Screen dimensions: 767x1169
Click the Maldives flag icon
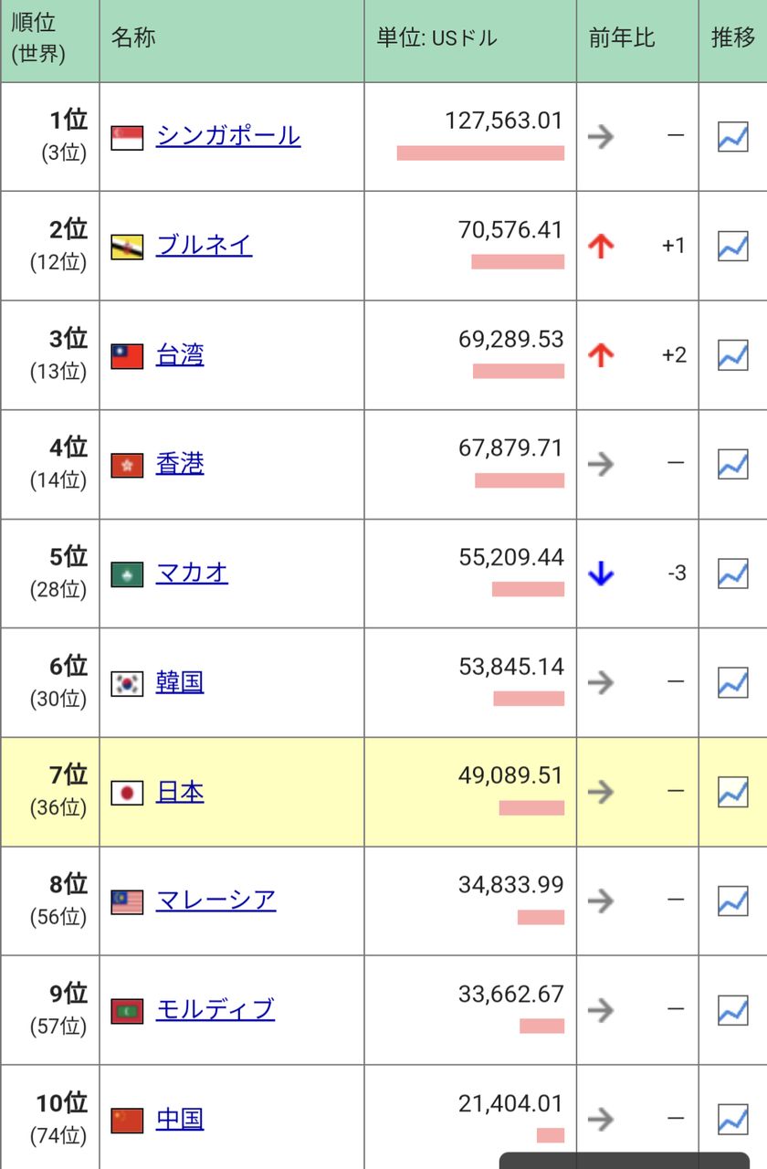(127, 1011)
